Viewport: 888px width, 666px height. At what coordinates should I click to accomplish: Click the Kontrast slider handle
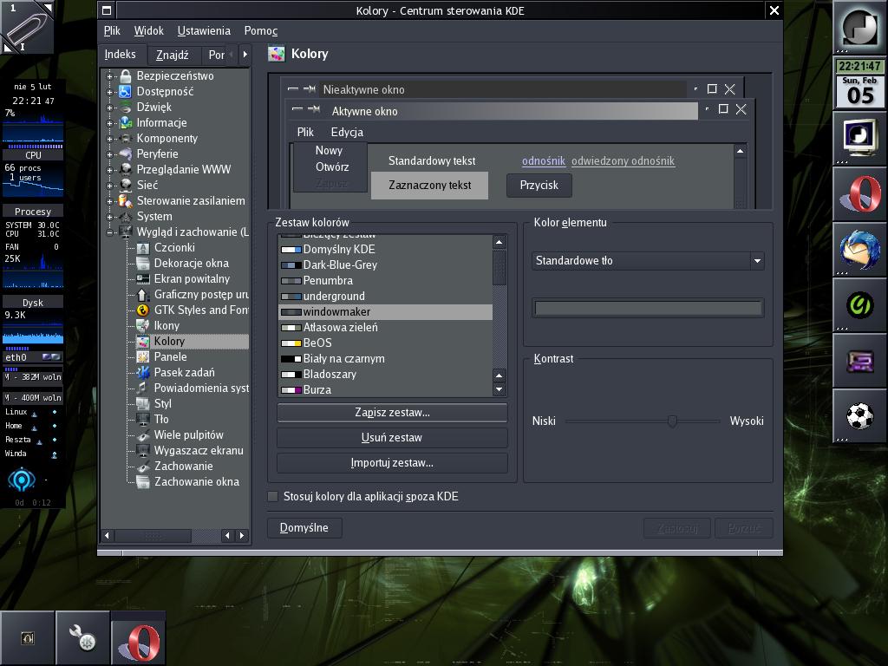[x=672, y=421]
